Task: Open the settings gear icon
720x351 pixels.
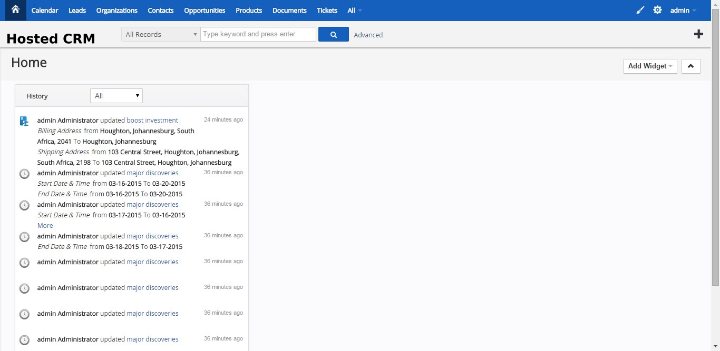Action: pos(657,10)
